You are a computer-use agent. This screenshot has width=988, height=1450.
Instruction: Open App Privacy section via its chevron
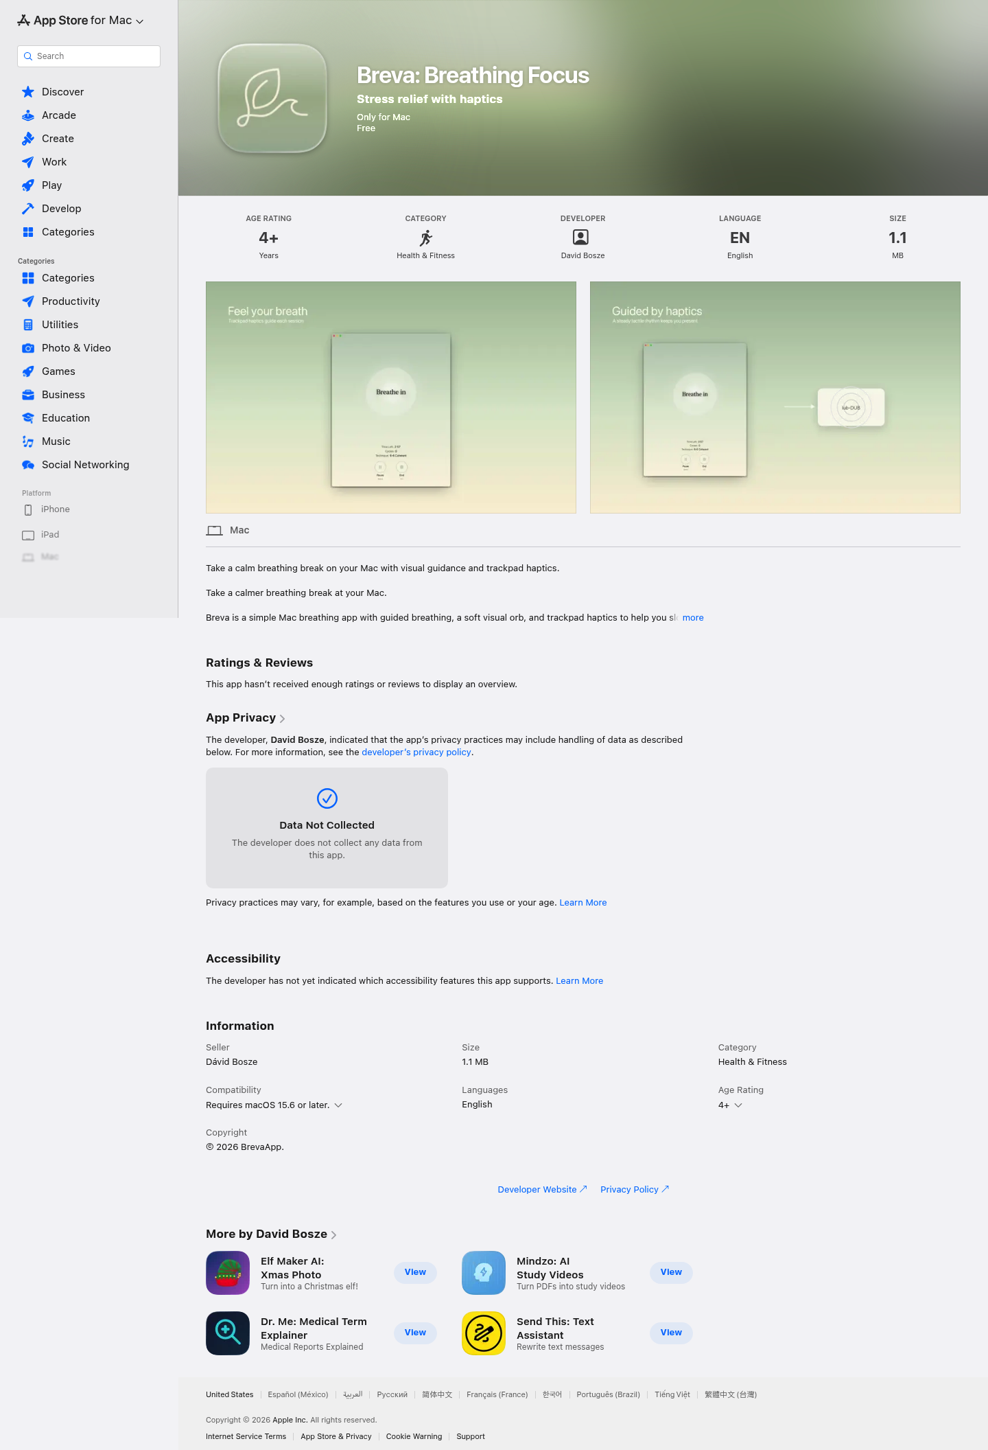point(282,719)
